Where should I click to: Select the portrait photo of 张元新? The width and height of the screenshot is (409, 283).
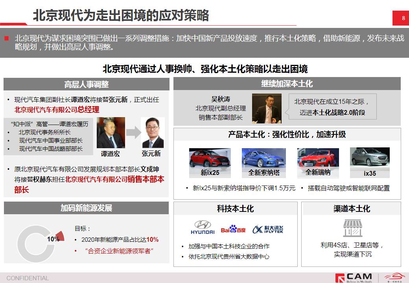tap(152, 132)
